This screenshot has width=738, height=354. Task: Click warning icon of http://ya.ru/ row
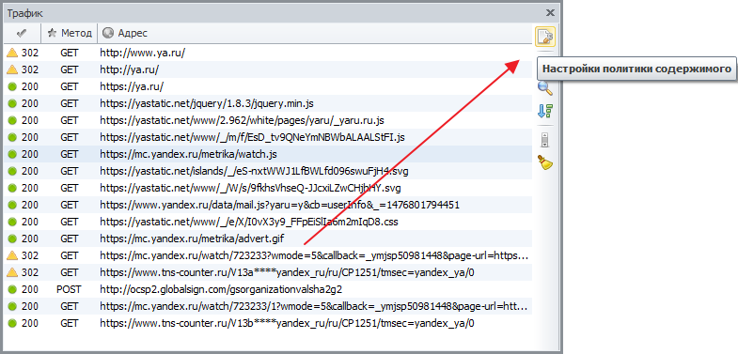(12, 69)
